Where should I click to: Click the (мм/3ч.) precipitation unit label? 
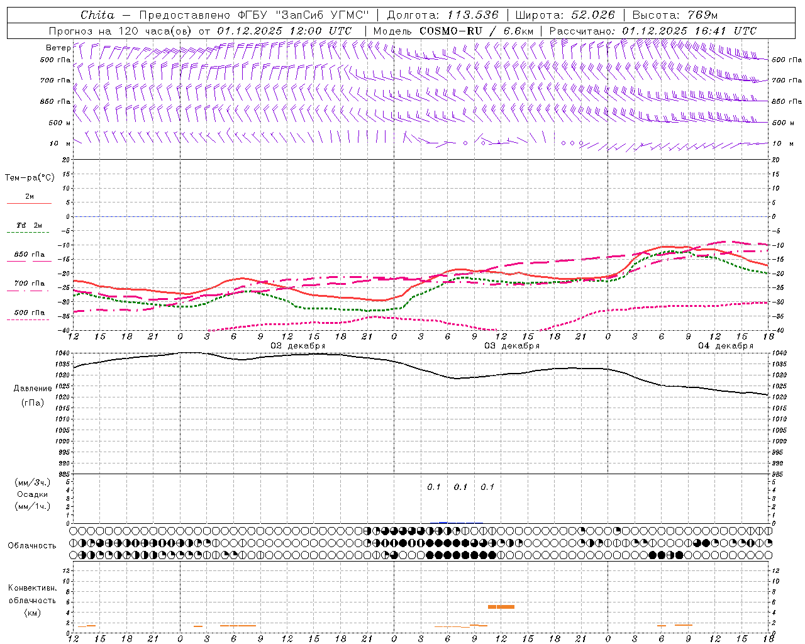[x=33, y=482]
